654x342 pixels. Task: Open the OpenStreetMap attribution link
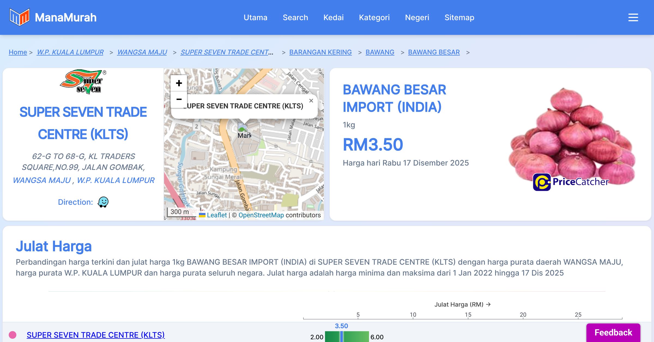click(261, 215)
